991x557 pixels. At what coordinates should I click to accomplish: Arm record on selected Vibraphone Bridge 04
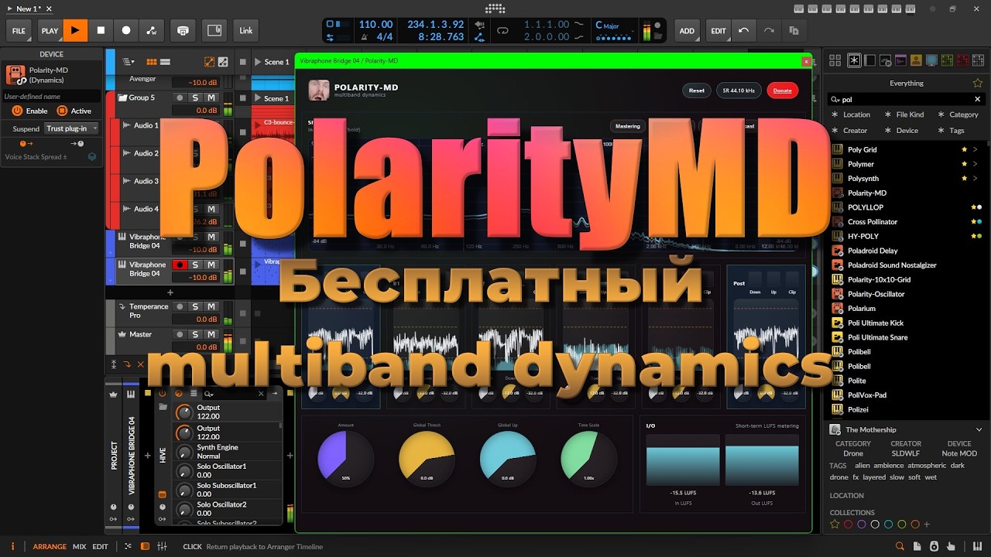click(180, 265)
